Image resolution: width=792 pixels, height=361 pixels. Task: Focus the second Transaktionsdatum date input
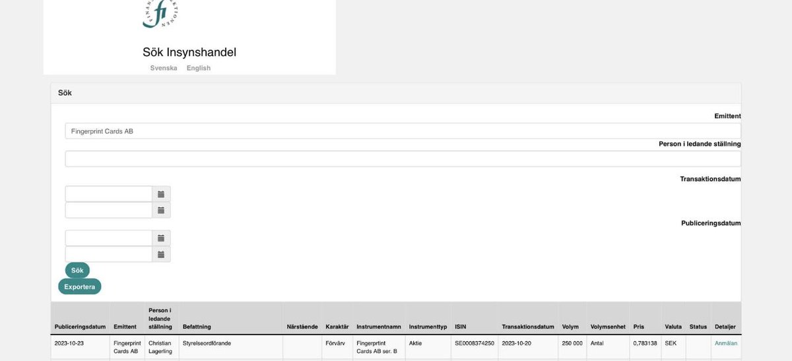click(109, 210)
